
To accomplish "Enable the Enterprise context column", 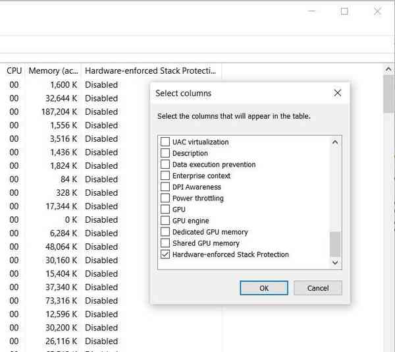I will click(x=165, y=176).
